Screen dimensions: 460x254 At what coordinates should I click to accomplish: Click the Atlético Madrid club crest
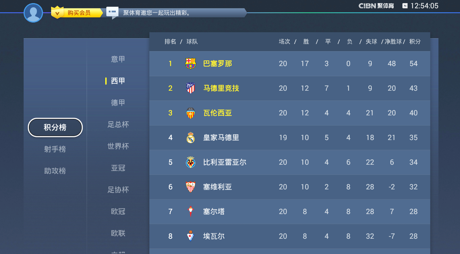click(x=190, y=88)
